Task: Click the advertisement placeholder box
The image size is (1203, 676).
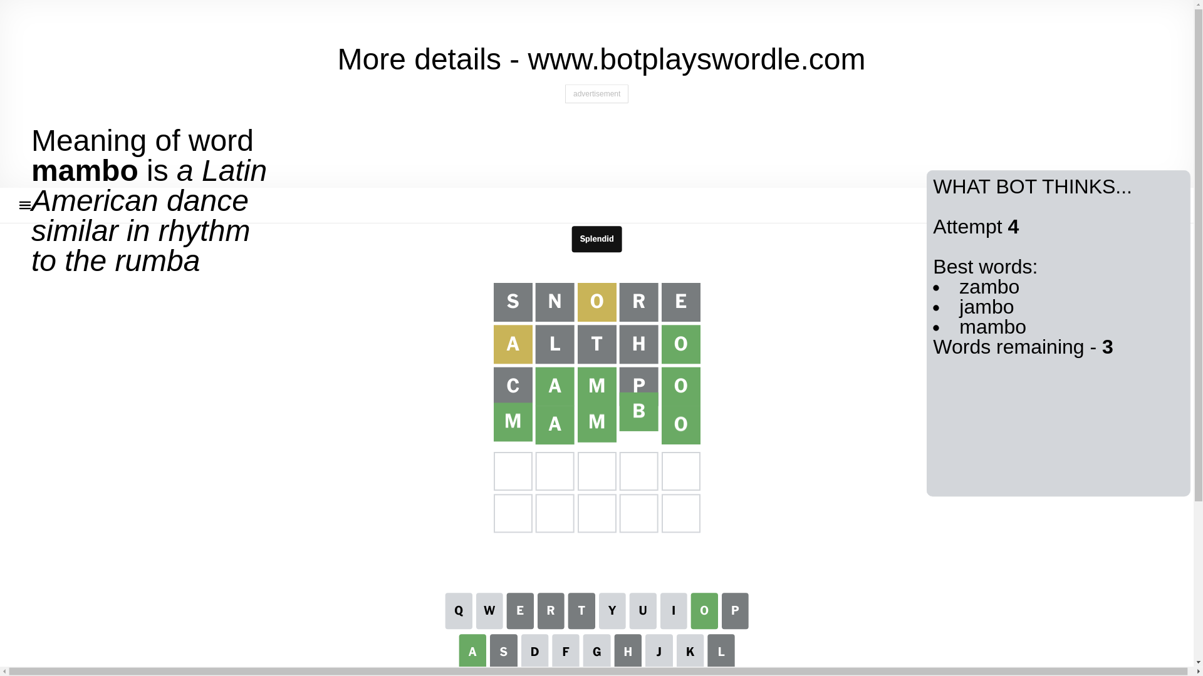Action: (x=596, y=94)
